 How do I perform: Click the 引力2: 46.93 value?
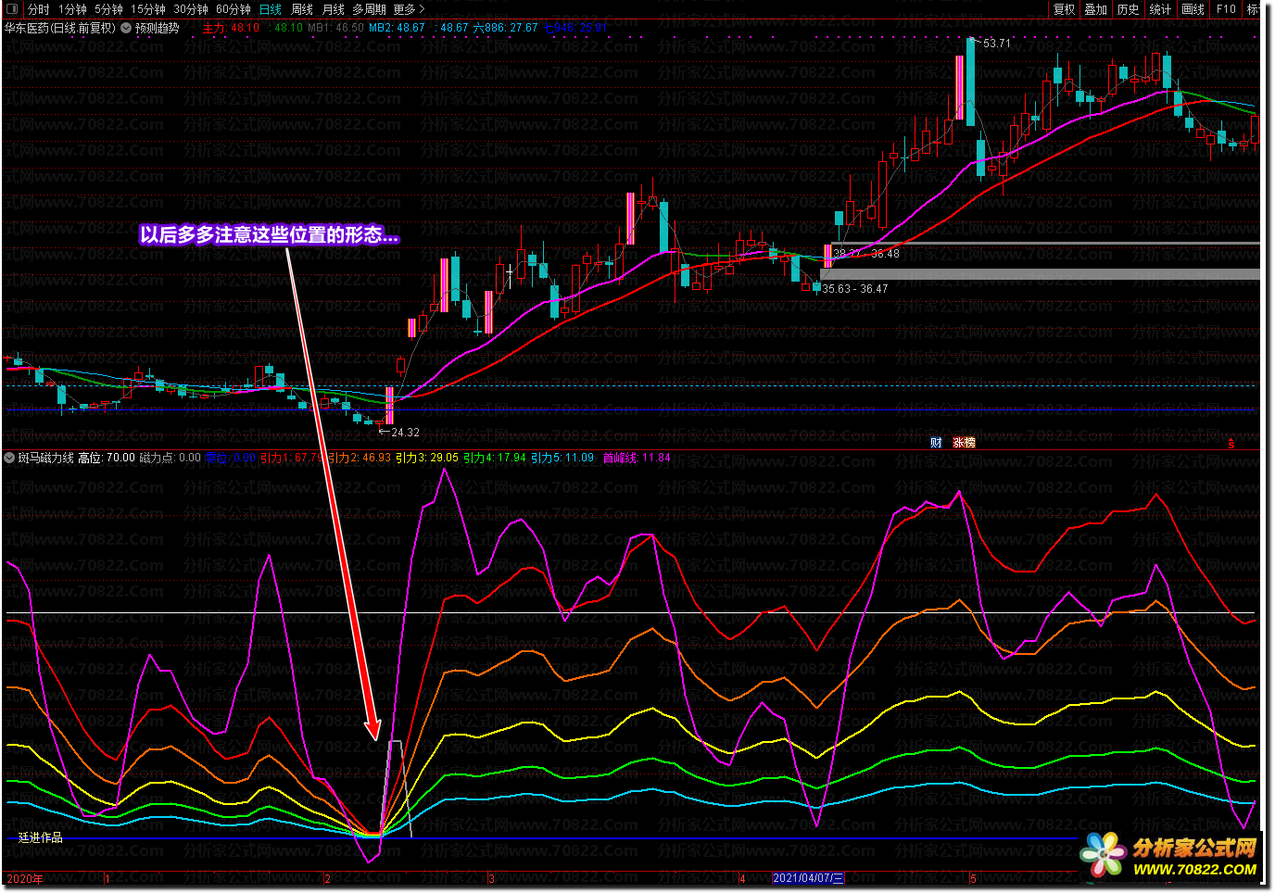tap(360, 458)
